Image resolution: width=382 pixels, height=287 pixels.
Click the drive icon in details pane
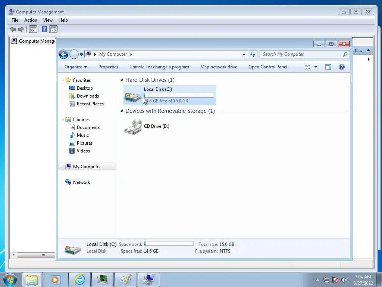click(x=73, y=249)
